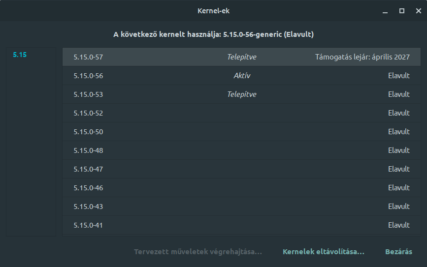Viewport: 427px width, 267px height.
Task: Highlight kernel 5.15.0-43 row
Action: (x=241, y=207)
